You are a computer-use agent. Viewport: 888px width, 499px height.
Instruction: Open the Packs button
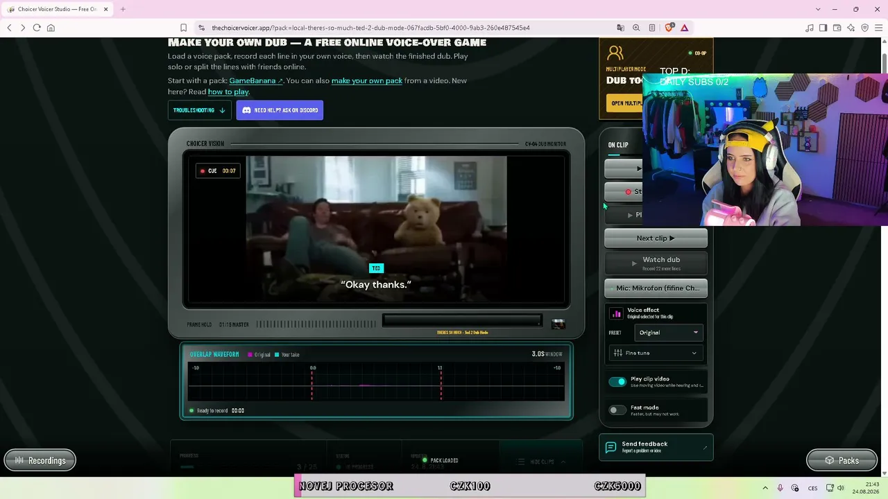pyautogui.click(x=842, y=460)
